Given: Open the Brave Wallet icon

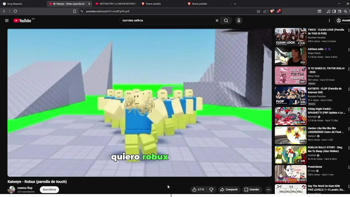Looking at the screenshot, I should 340,11.
